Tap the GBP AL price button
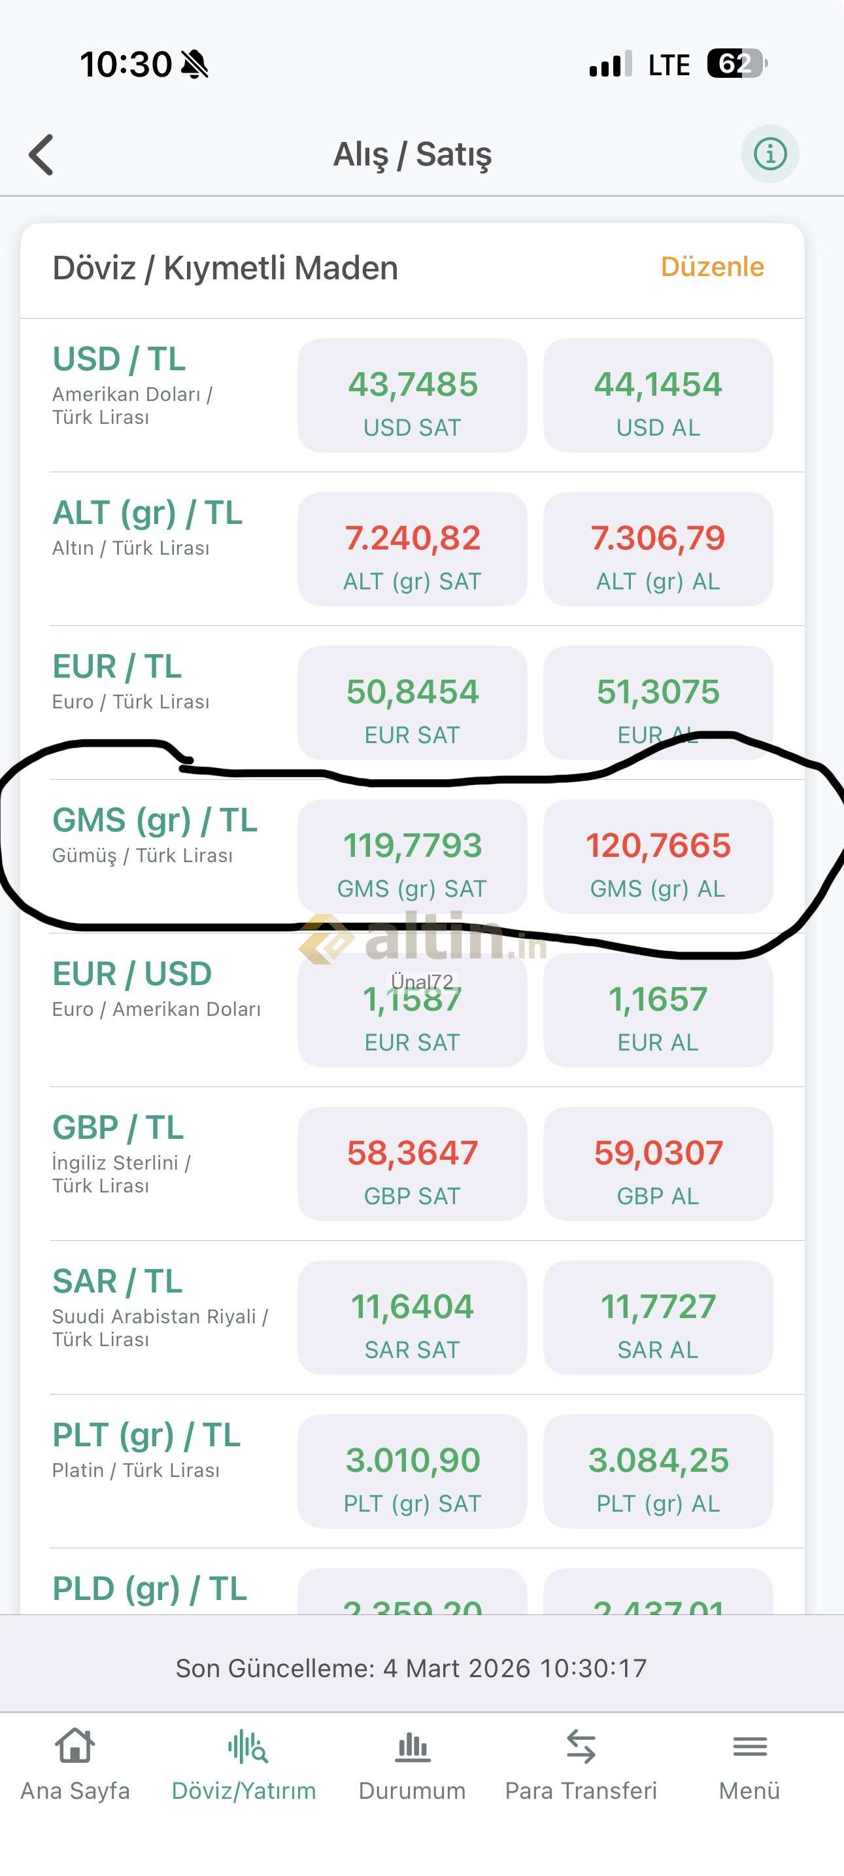The width and height of the screenshot is (844, 1876). click(658, 1164)
